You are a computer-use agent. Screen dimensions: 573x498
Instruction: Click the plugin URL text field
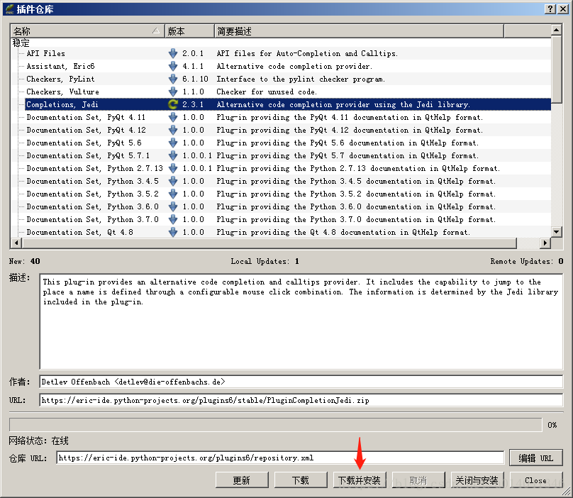click(301, 400)
